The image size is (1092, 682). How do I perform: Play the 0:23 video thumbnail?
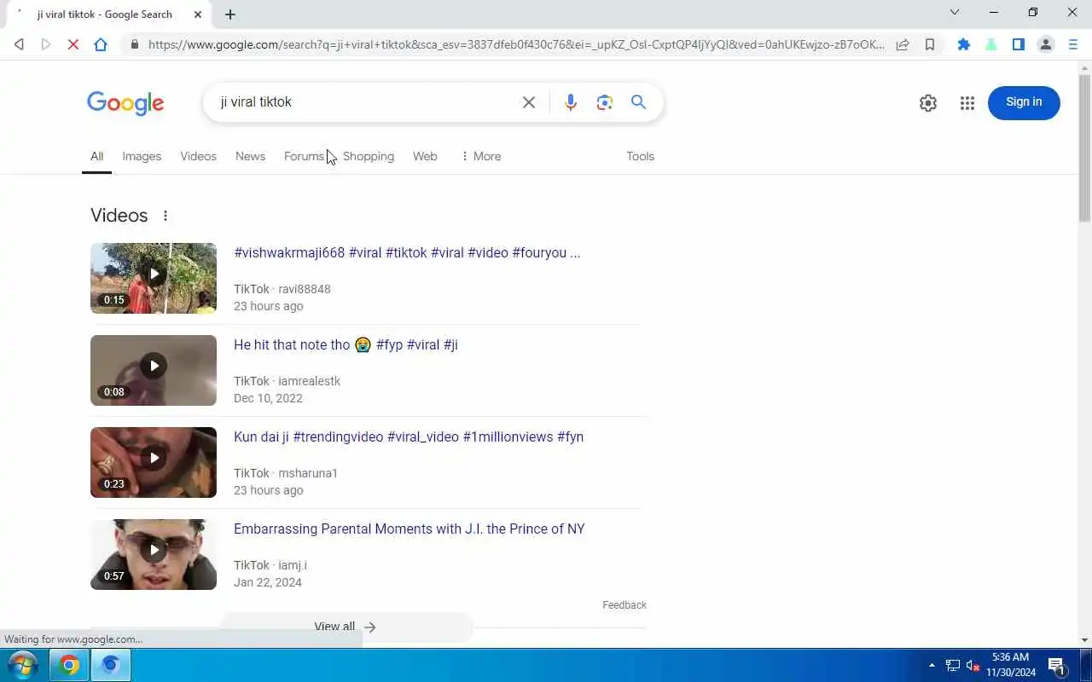point(154,462)
